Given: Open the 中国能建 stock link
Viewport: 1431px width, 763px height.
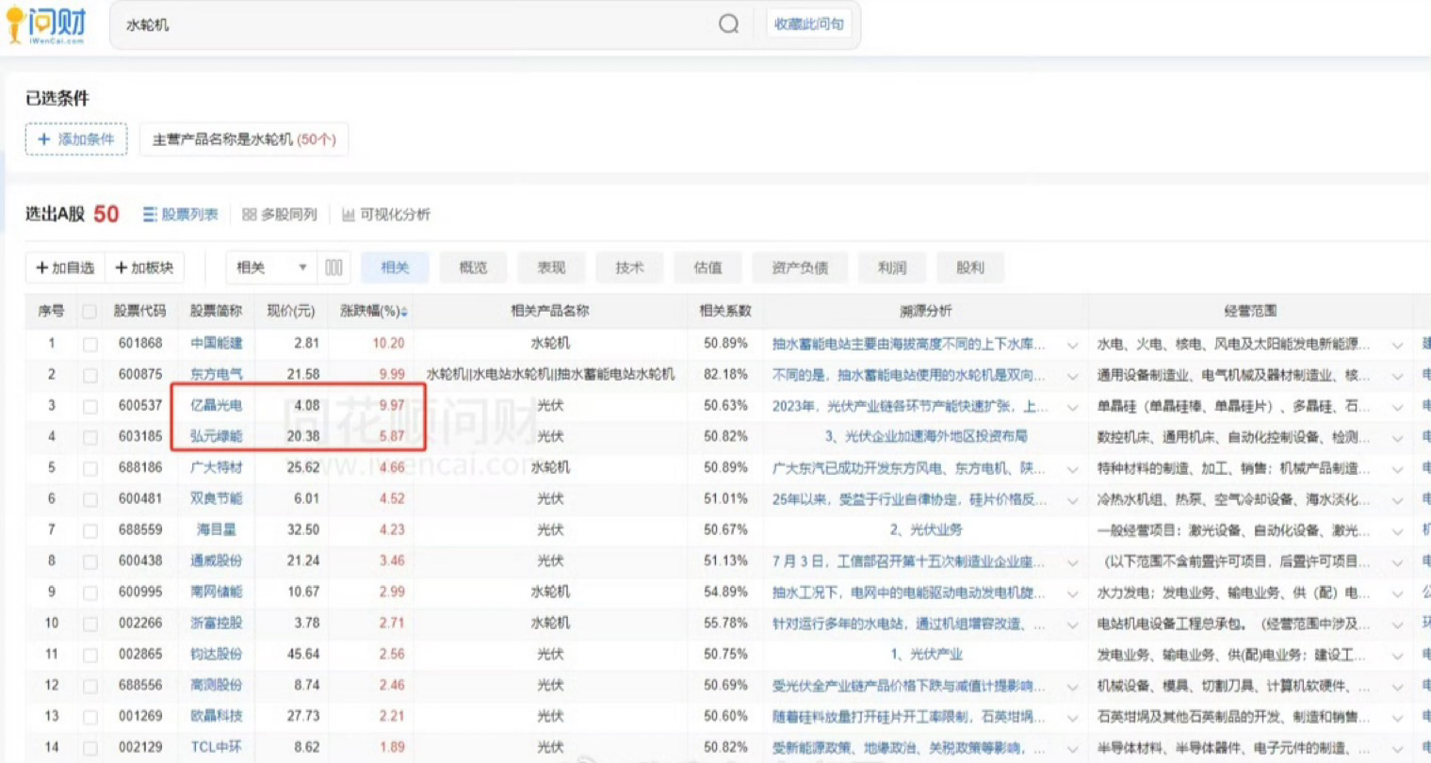Looking at the screenshot, I should point(216,344).
